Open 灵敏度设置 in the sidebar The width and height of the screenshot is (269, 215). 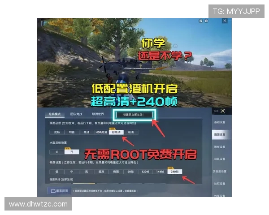pos(220,171)
